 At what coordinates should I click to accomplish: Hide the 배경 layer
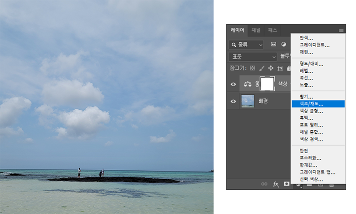[x=233, y=101]
